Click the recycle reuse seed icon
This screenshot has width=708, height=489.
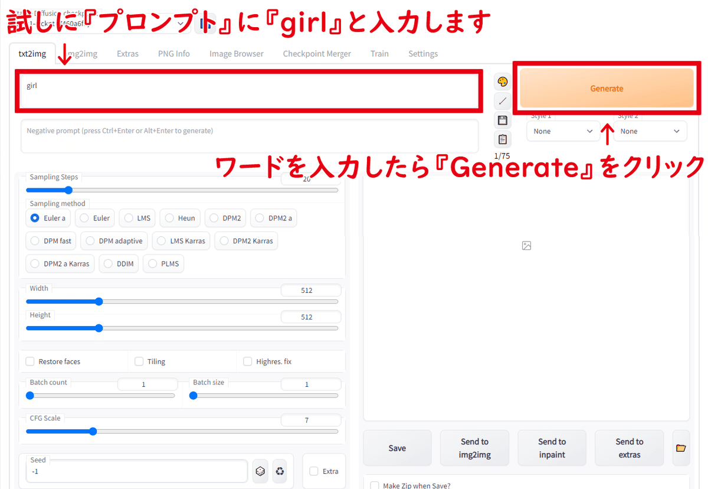(280, 471)
